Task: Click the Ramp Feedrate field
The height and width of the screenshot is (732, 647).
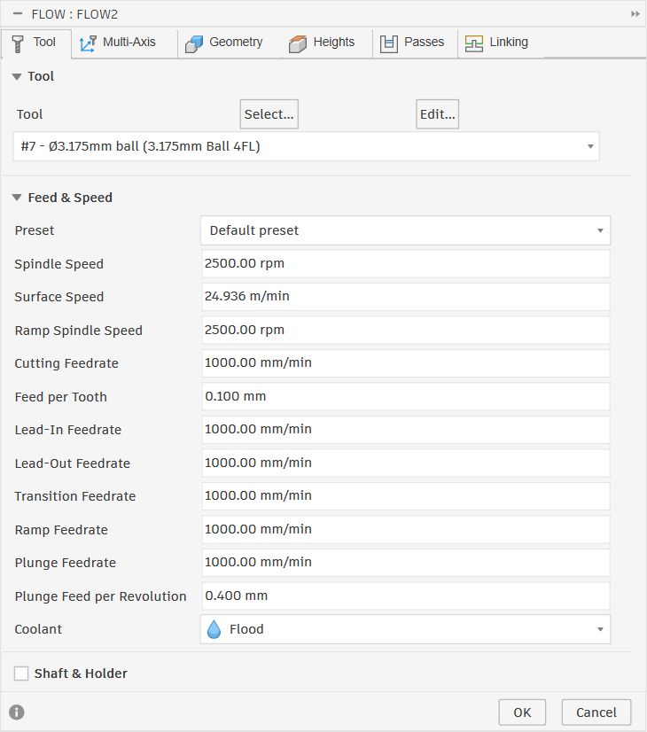Action: [x=406, y=529]
